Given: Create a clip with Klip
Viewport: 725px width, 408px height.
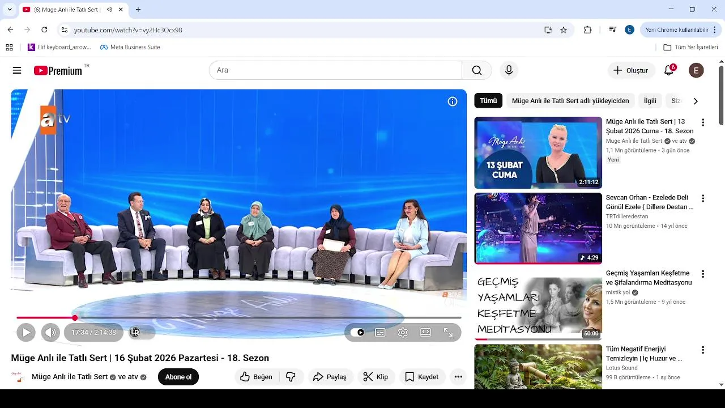Looking at the screenshot, I should pos(376,377).
